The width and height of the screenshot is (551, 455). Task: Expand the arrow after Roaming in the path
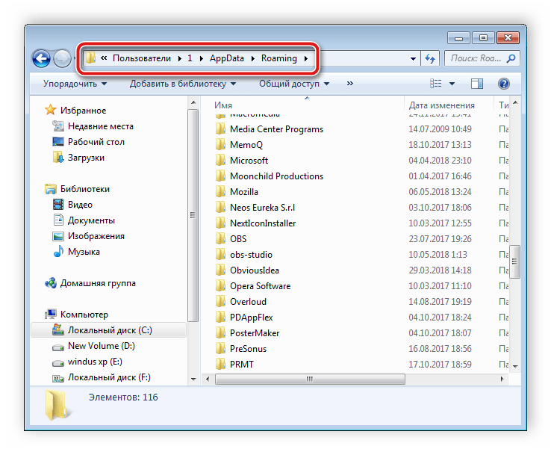click(x=305, y=58)
